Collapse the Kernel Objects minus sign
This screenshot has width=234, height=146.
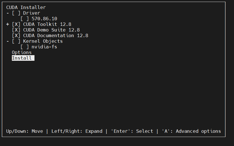pyautogui.click(x=8, y=41)
